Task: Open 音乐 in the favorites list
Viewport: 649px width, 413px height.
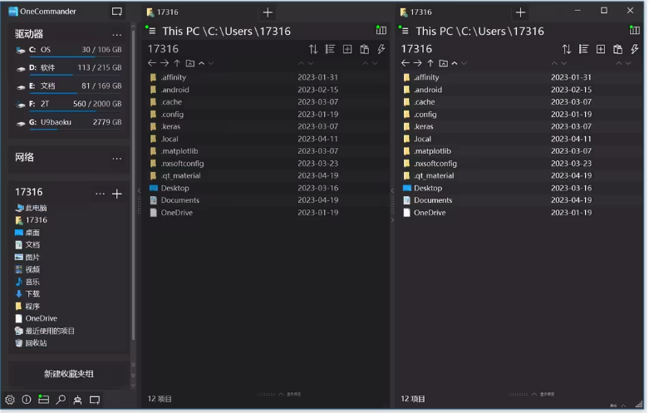Action: (x=27, y=282)
